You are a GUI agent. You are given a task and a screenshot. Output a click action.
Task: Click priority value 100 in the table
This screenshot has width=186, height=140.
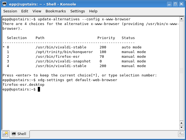103,52
